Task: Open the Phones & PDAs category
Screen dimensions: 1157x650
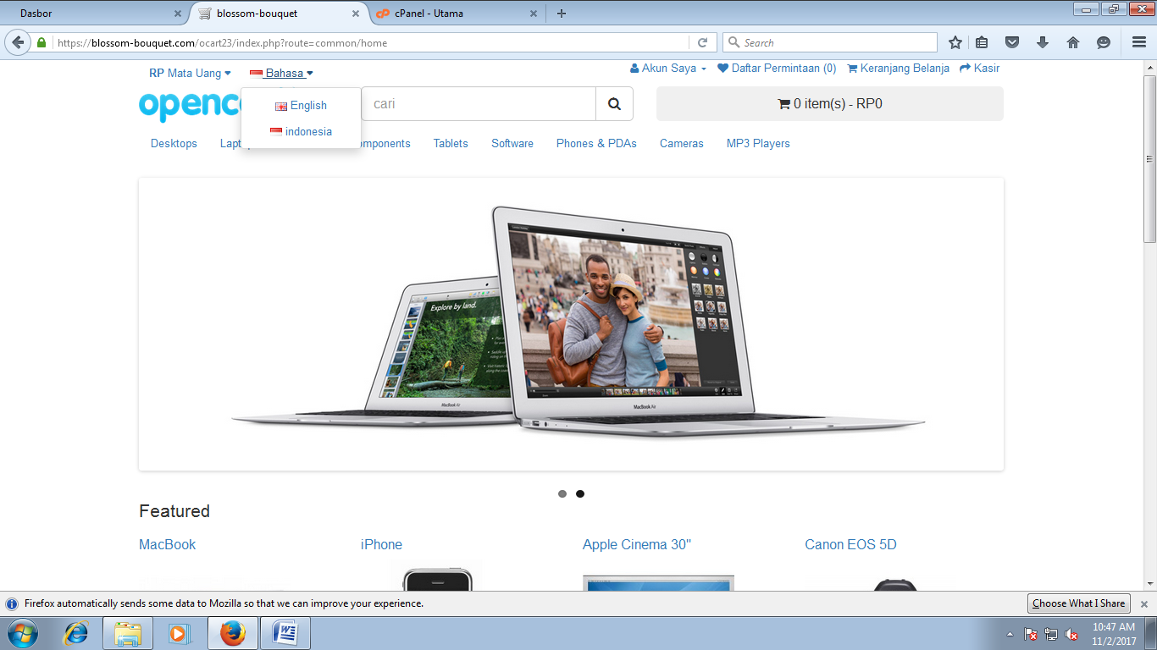Action: coord(596,144)
